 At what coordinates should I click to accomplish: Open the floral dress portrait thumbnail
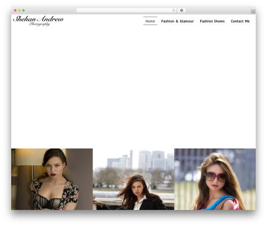pos(52,179)
